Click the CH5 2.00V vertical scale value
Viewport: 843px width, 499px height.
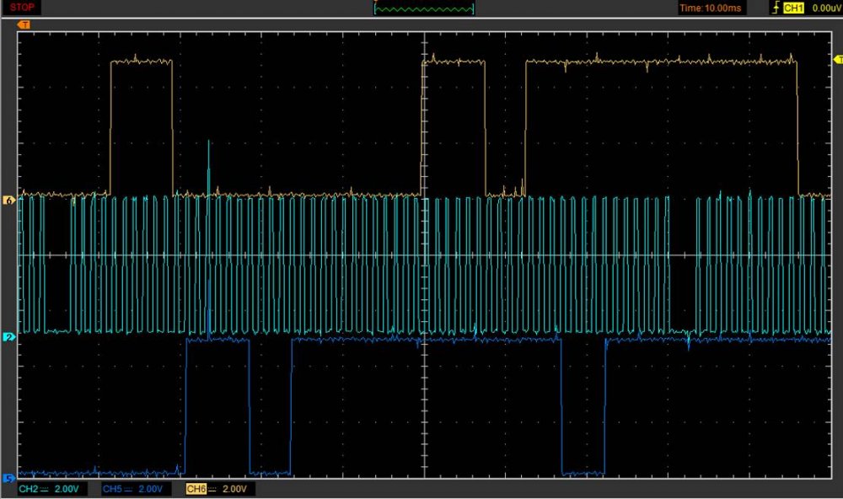tap(150, 489)
